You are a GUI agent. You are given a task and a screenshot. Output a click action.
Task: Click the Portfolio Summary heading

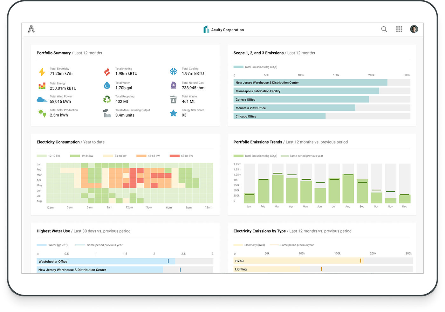point(54,53)
